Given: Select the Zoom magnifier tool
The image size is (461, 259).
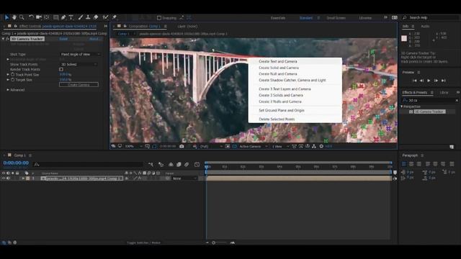Looking at the screenshot, I should 22,17.
